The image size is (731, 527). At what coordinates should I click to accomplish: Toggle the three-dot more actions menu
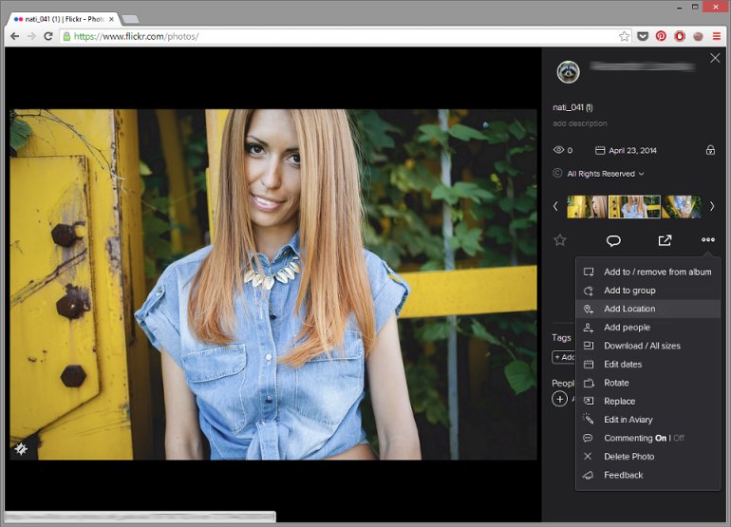707,239
